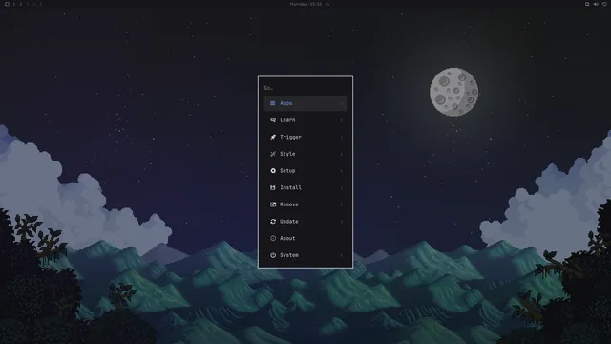Click the Remove icon in the menu
The width and height of the screenshot is (611, 344).
click(x=273, y=204)
